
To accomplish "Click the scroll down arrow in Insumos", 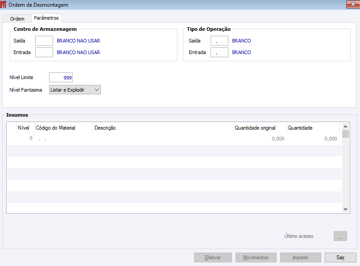I will point(346,209).
